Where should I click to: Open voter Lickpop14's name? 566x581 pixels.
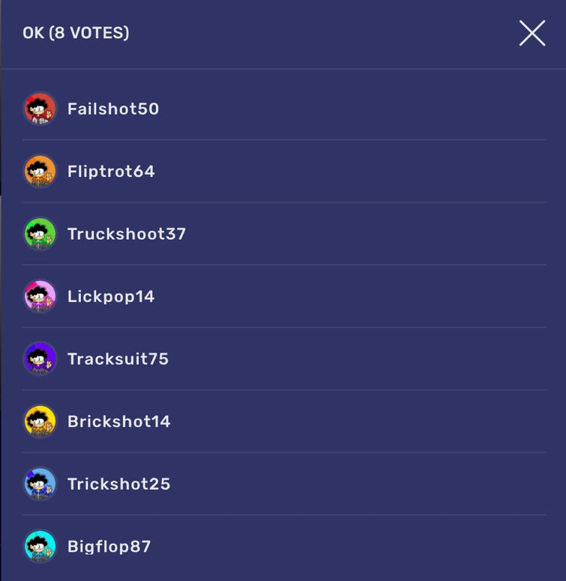pyautogui.click(x=111, y=297)
